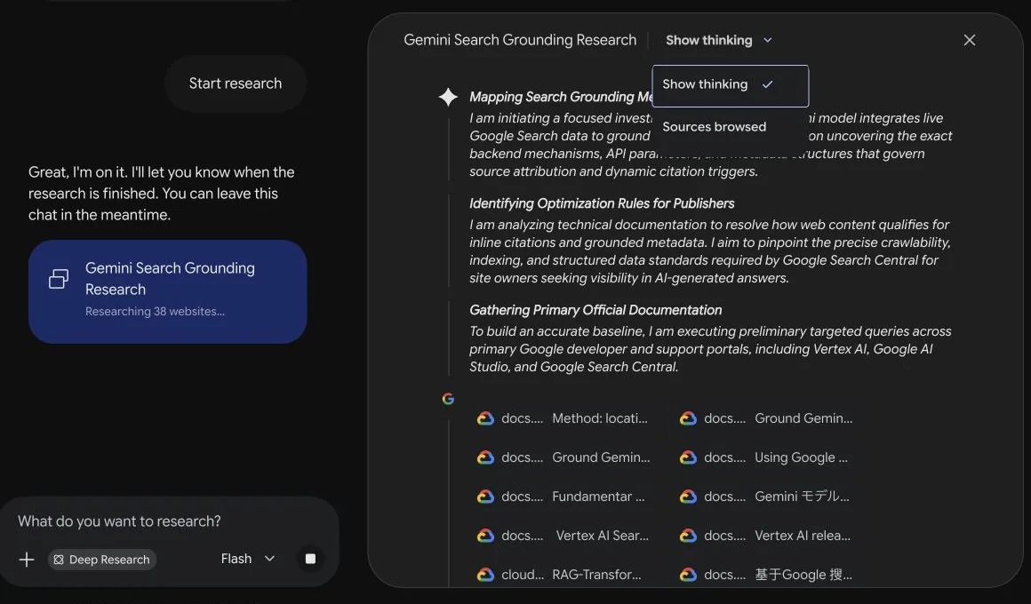The image size is (1031, 604).
Task: Stop the research with the square stop button
Action: point(310,559)
